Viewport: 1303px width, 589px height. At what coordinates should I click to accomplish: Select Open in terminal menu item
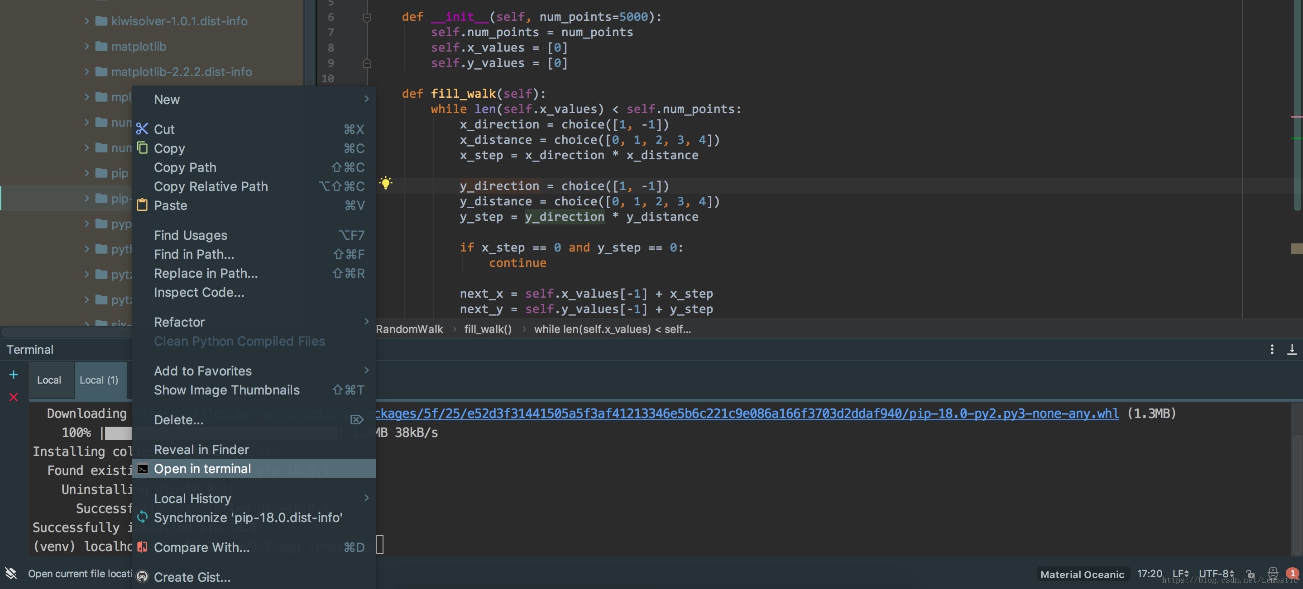(202, 469)
